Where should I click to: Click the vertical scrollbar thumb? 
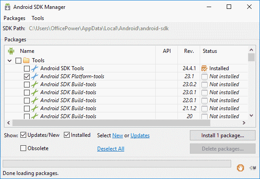(252, 57)
